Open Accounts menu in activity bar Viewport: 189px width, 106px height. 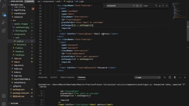(x=4, y=96)
